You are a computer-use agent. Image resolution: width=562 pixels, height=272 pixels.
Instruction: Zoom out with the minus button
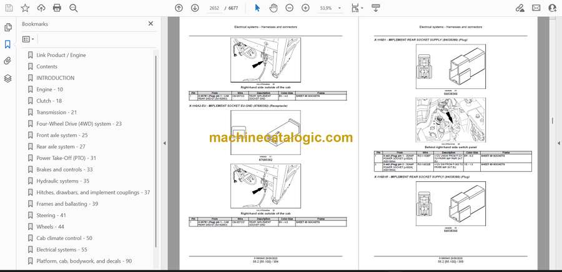[x=290, y=8]
